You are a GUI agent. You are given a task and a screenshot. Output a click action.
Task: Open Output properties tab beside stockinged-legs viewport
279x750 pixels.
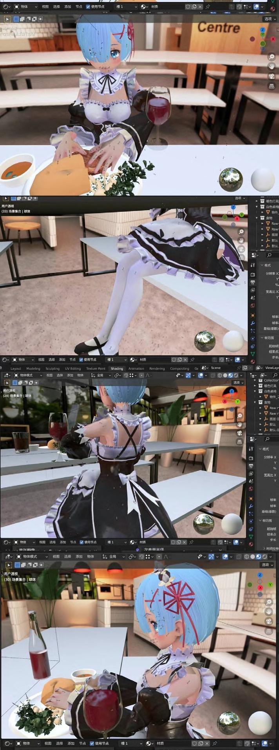coord(253,282)
